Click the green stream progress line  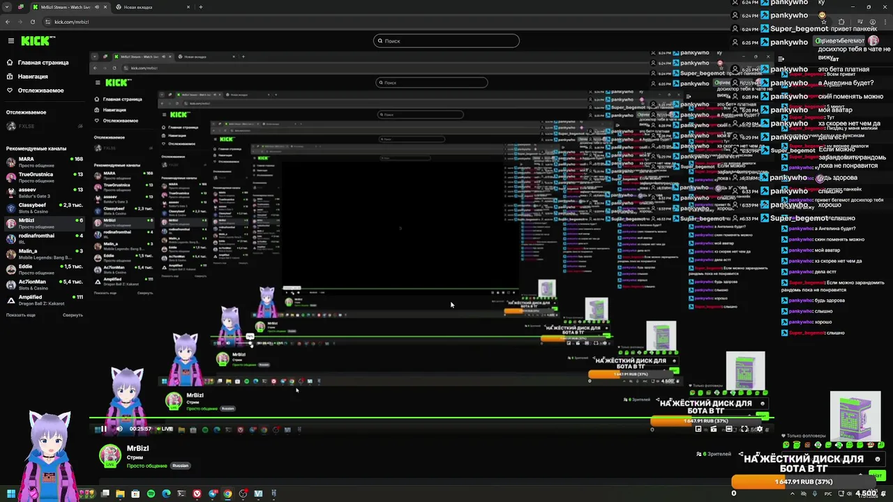[x=431, y=418]
